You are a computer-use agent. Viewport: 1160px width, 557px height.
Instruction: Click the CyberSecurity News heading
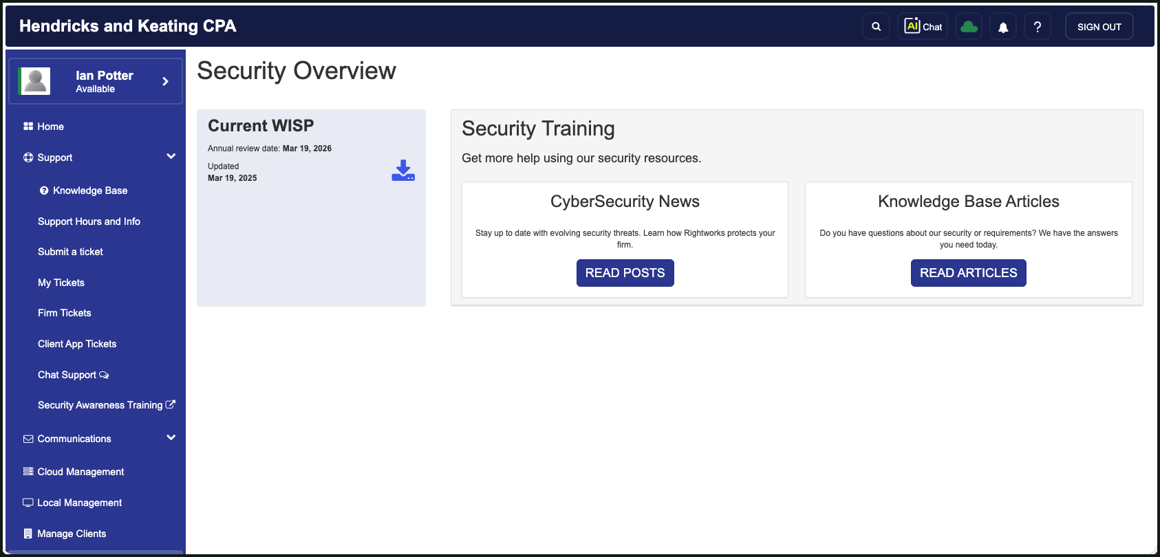click(625, 201)
